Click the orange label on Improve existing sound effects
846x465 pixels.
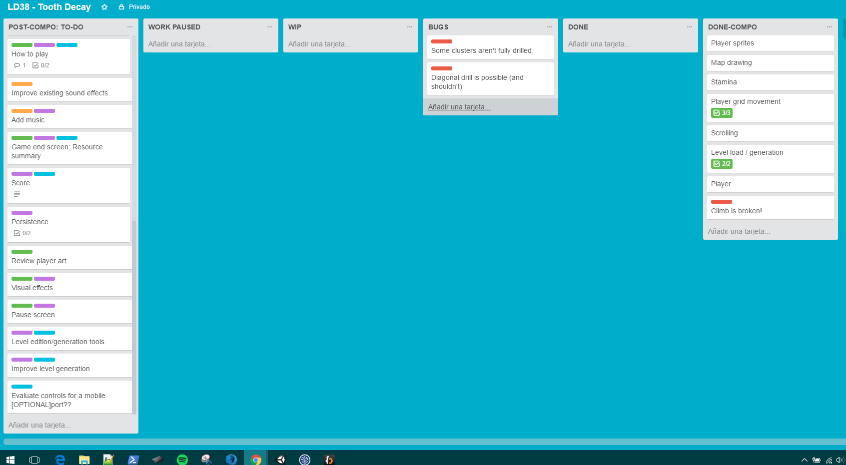[x=22, y=84]
